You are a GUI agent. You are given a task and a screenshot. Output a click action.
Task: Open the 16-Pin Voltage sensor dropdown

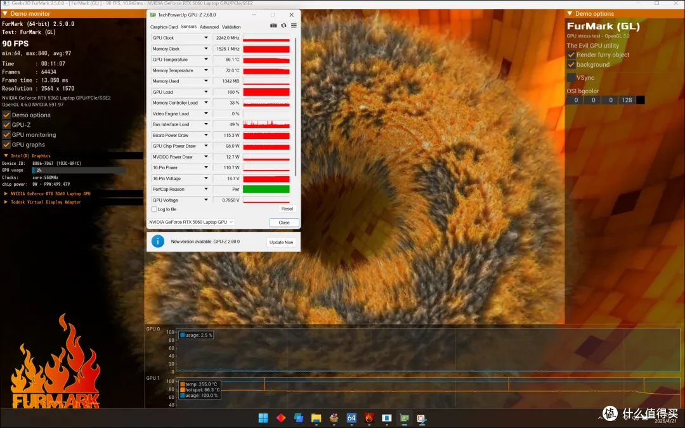pos(205,179)
